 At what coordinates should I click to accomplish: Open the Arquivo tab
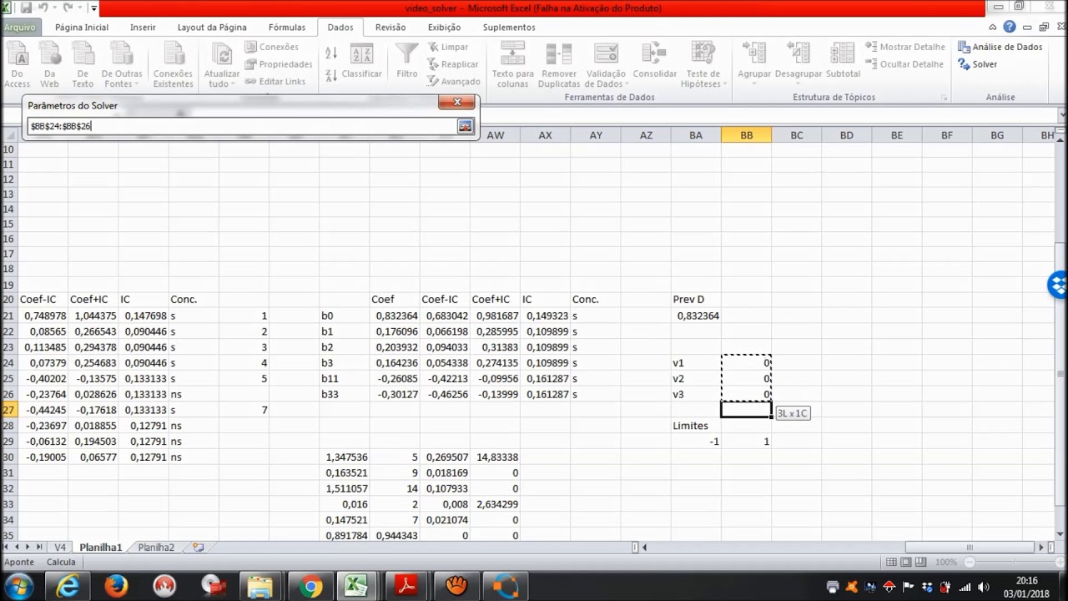click(19, 27)
